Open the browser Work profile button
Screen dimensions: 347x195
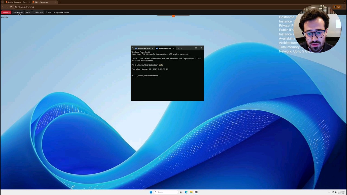(x=337, y=7)
